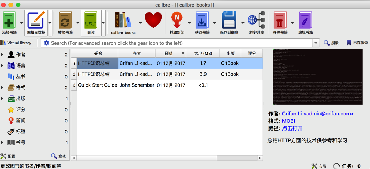The image size is (370, 169).
Task: Sort by the 出版 column header
Action: [x=230, y=54]
